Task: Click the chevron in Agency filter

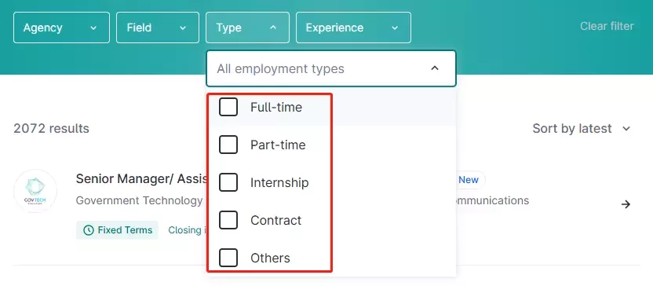Action: [93, 28]
